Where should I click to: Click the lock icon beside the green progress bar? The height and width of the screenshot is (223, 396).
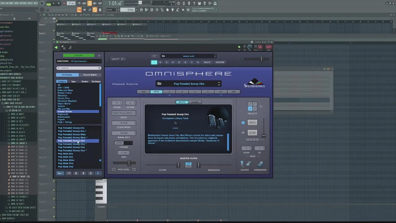(x=99, y=55)
